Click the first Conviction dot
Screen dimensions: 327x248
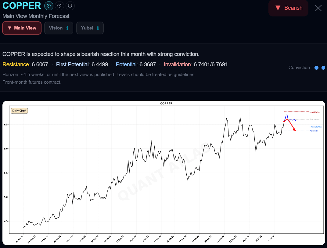(x=316, y=68)
